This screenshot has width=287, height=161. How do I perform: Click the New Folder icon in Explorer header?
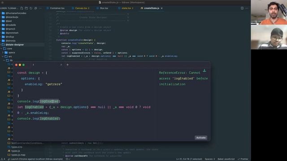[x=26, y=8]
